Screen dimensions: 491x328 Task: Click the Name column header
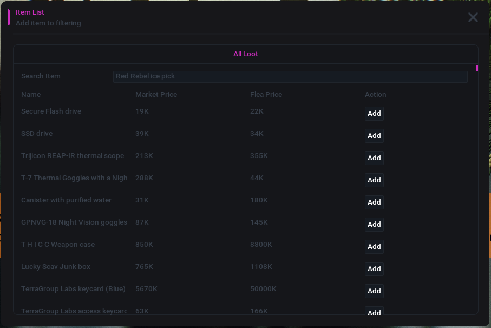[x=31, y=95]
